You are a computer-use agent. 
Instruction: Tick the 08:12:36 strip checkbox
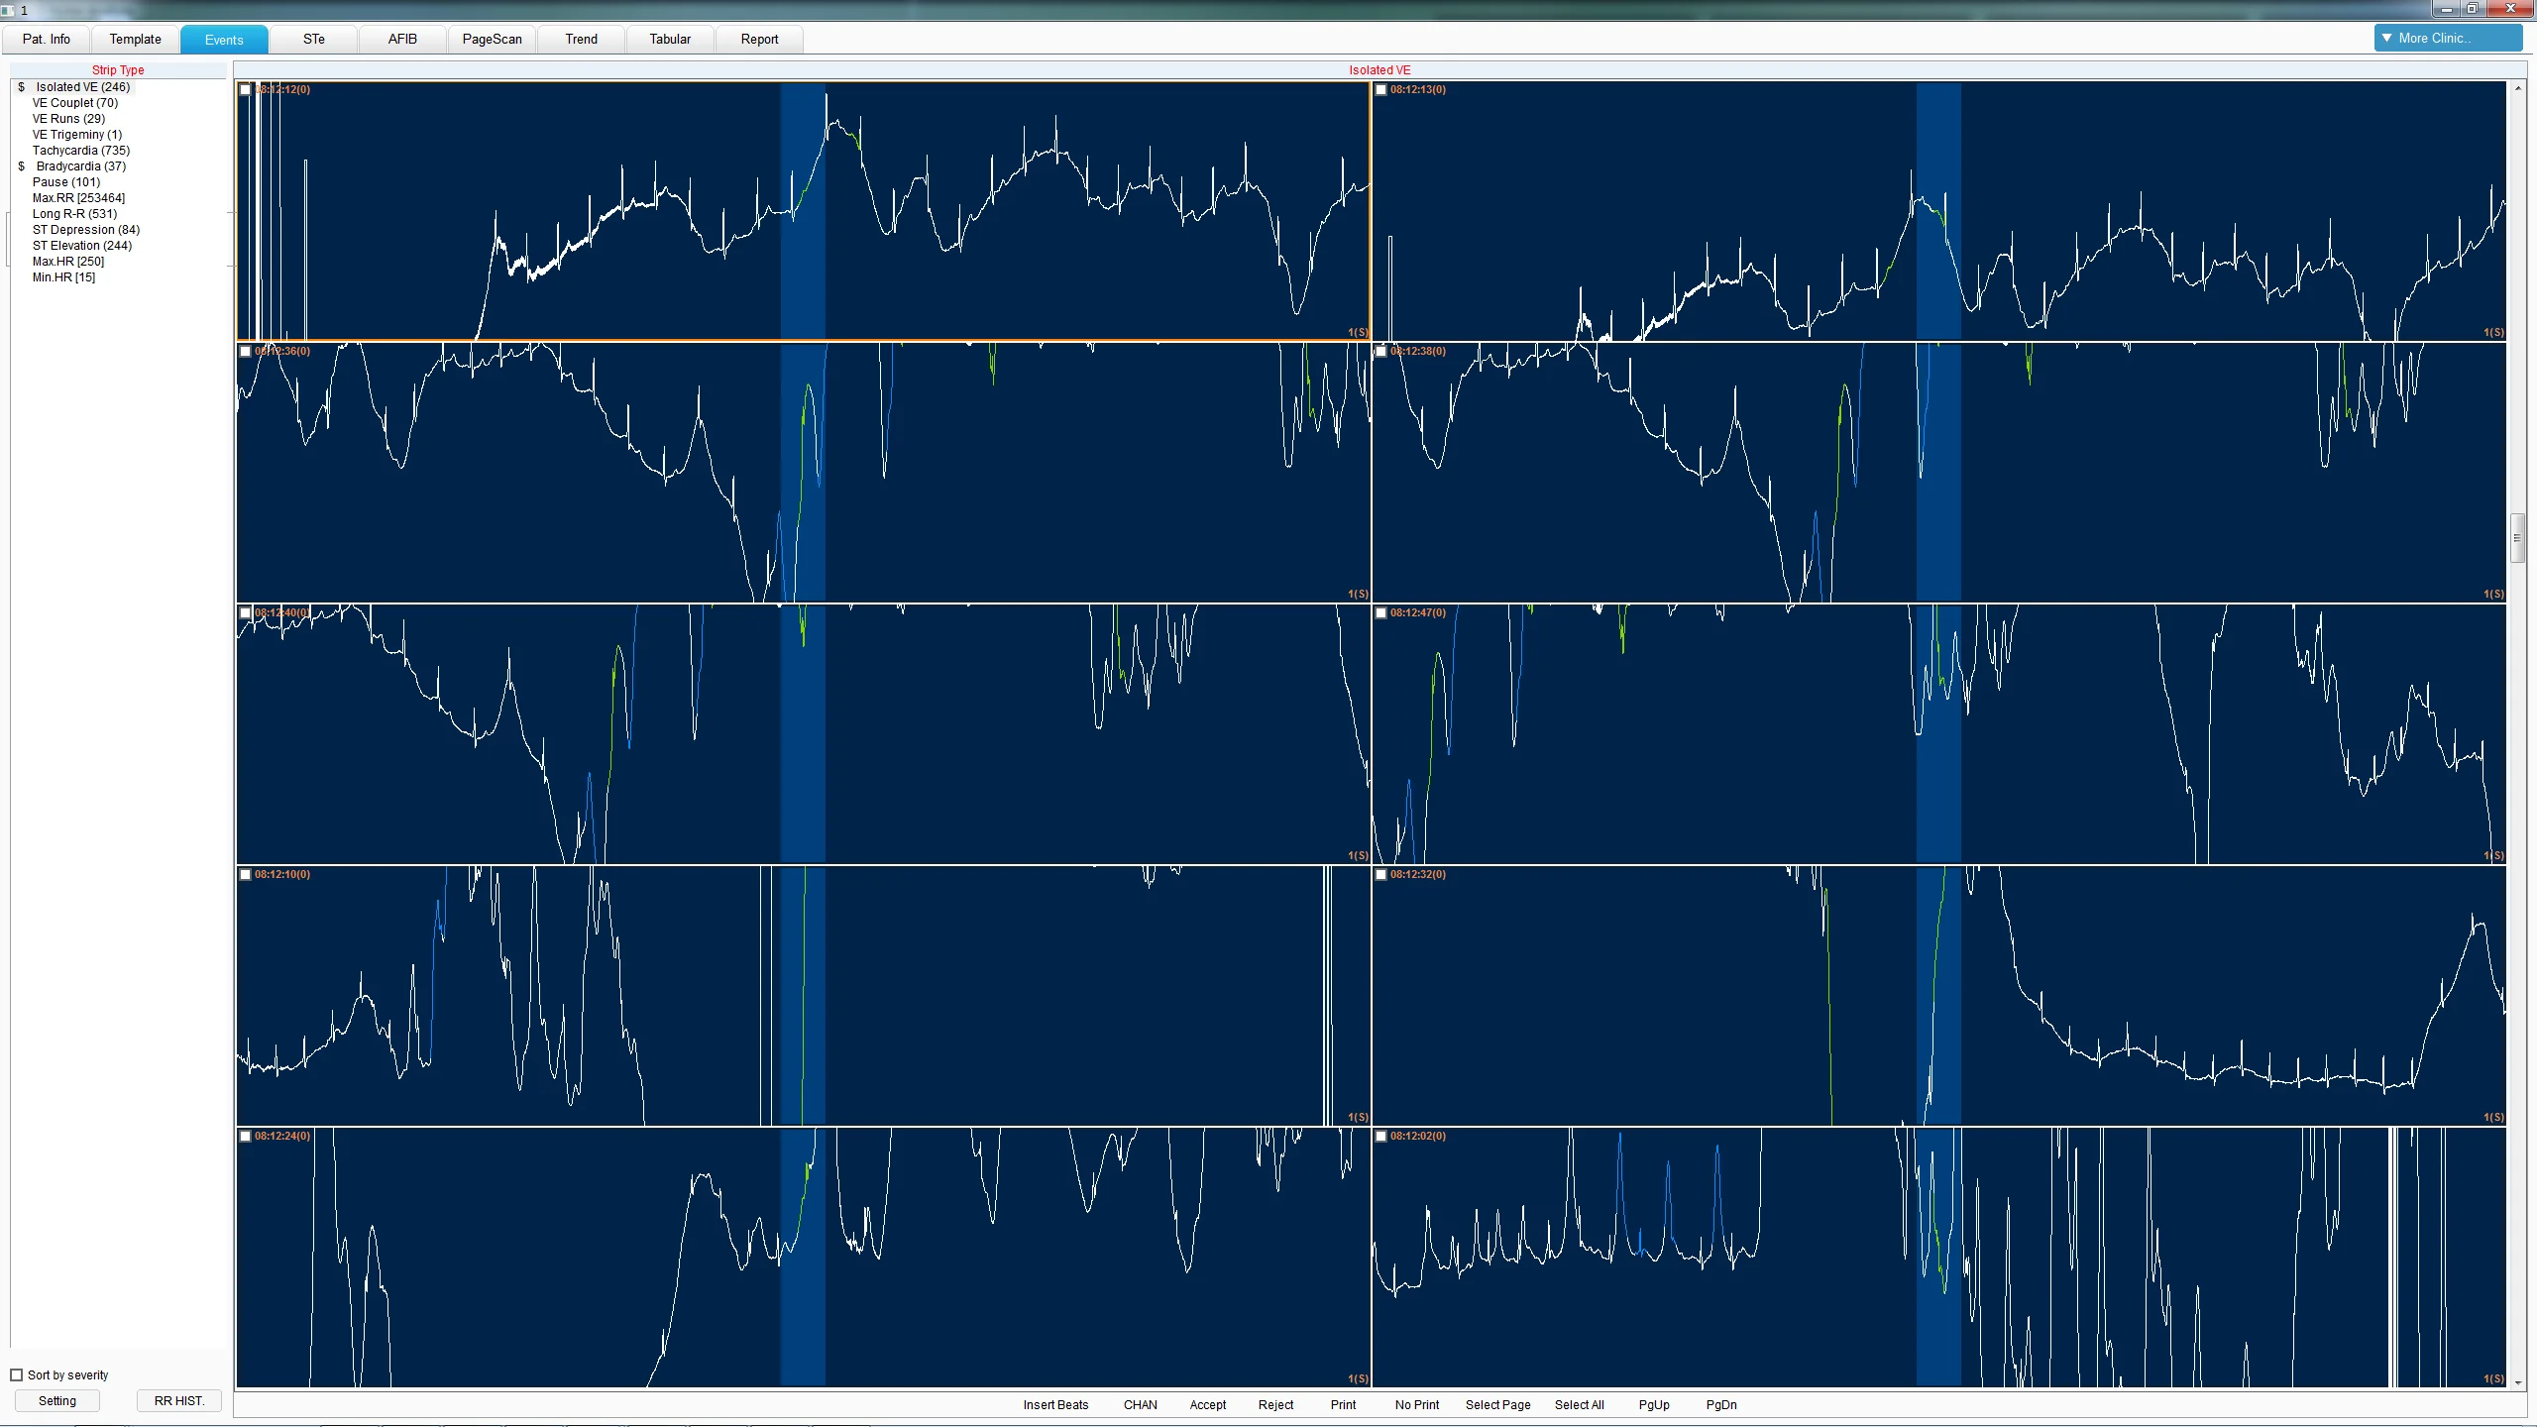[246, 352]
